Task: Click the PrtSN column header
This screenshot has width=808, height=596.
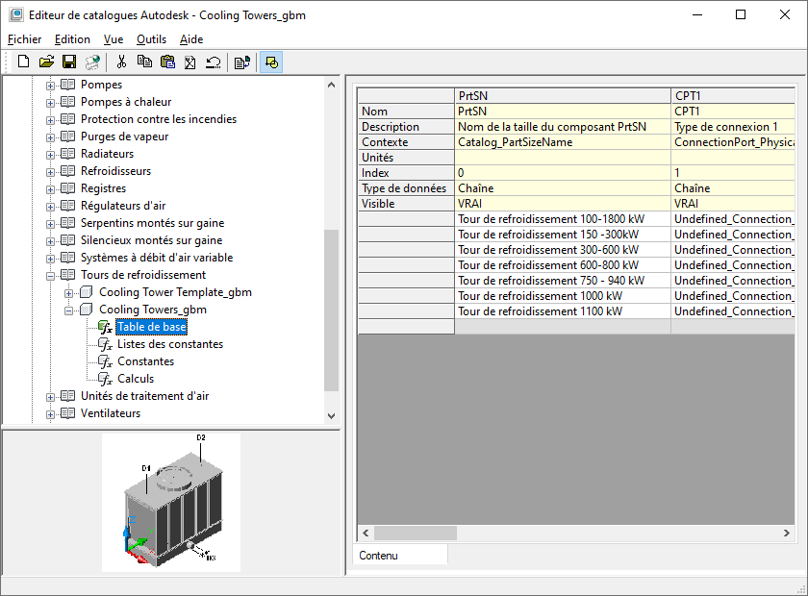Action: (x=562, y=96)
